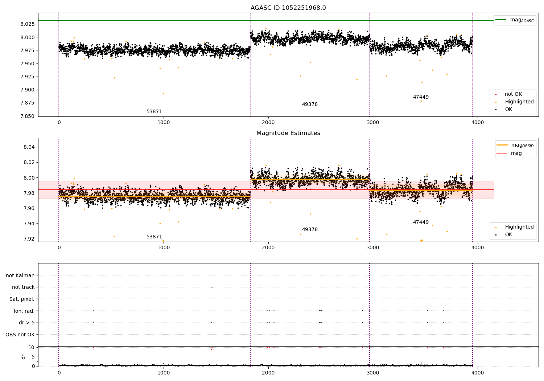Click the 8.00 y-axis tick label
The image size is (544, 381).
pos(29,178)
